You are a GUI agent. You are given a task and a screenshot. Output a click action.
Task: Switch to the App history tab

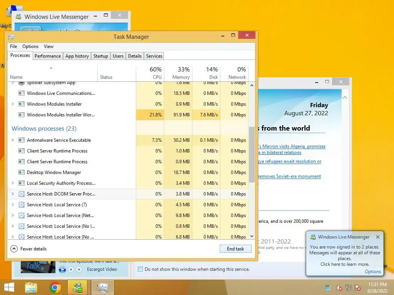click(77, 56)
